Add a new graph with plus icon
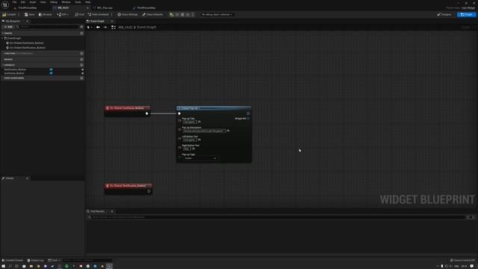The image size is (478, 269). click(81, 33)
